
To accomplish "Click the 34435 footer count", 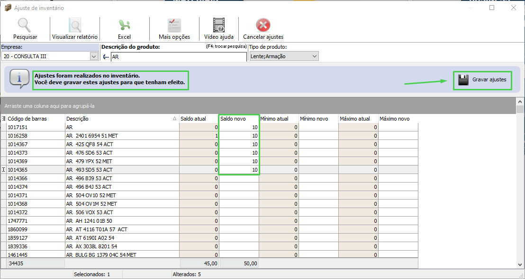I will pyautogui.click(x=36, y=263).
